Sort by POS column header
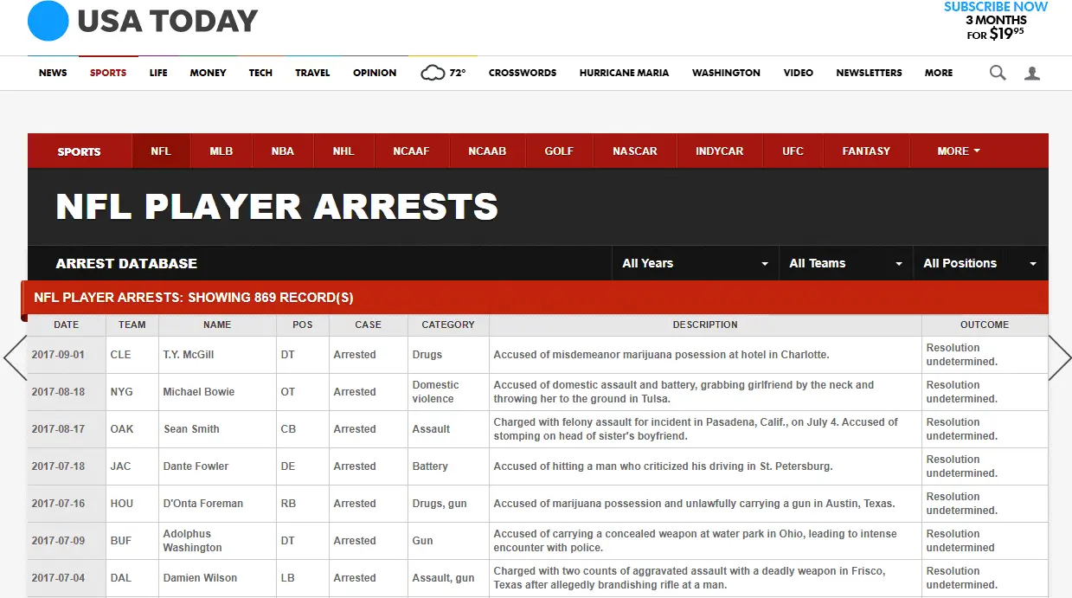 (x=303, y=325)
